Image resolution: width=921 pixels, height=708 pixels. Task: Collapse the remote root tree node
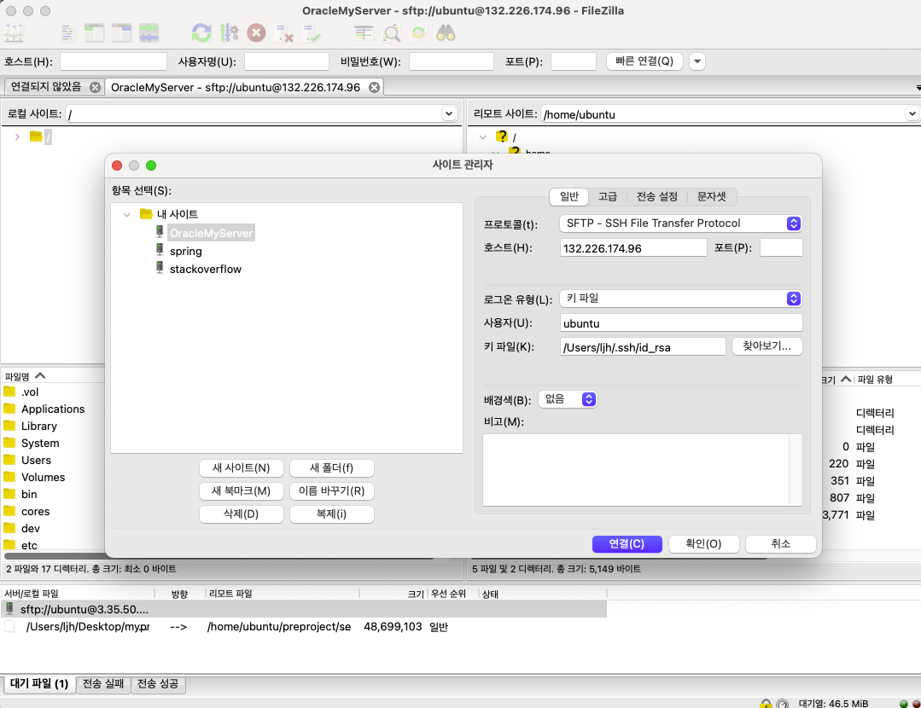(x=483, y=137)
